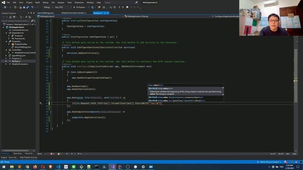303x170 pixels.
Task: Click Solution Explorer Home icon
Action: click(x=10, y=17)
